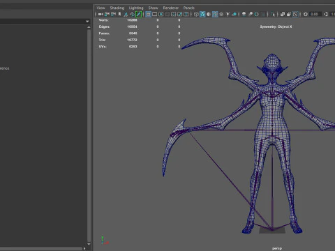Click Screen Space Ambient Occlusion icon
Image resolution: width=335 pixels, height=251 pixels.
[244, 15]
